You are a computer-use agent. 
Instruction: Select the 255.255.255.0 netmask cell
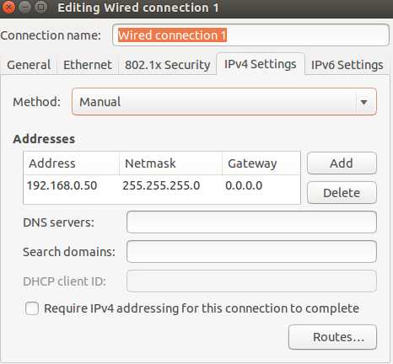point(161,185)
